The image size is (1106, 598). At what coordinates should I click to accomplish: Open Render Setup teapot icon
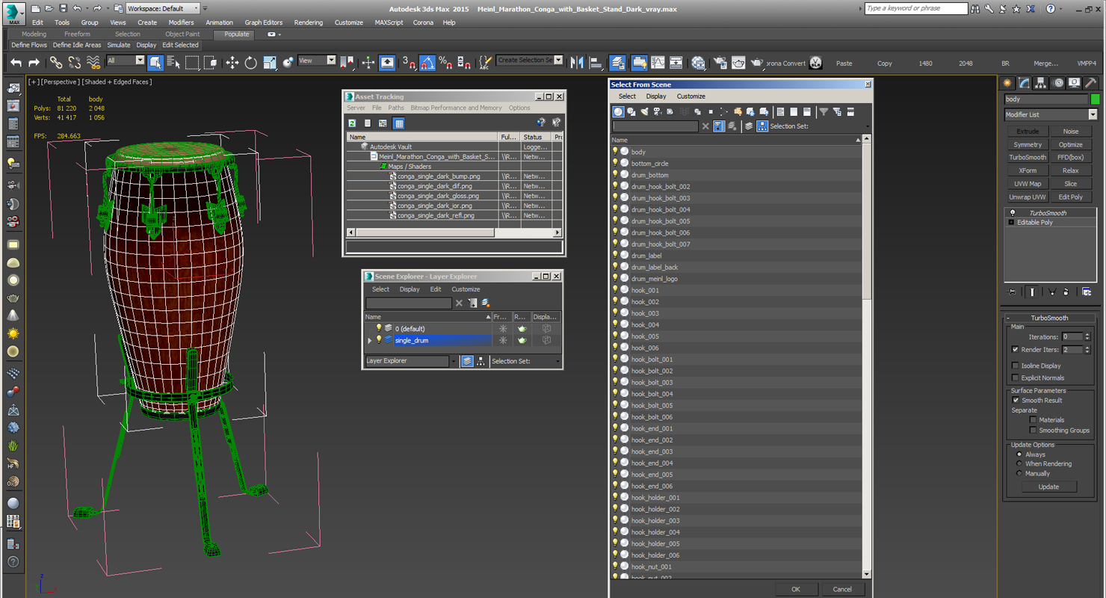720,63
